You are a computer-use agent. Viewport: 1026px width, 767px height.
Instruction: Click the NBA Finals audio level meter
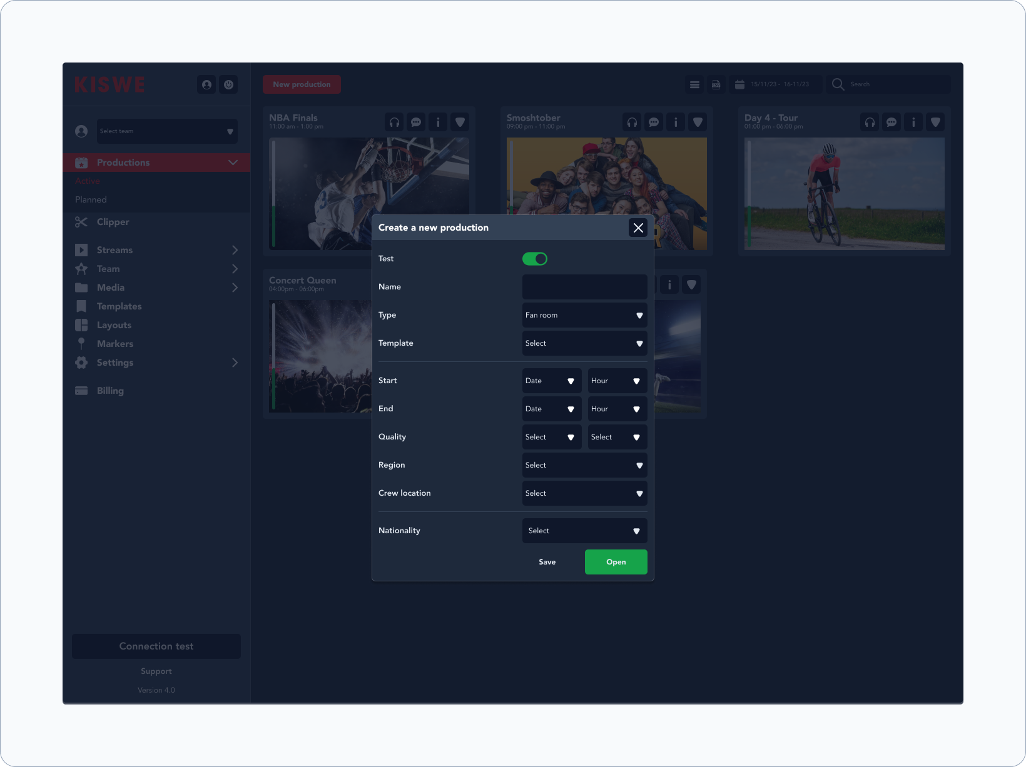[273, 194]
